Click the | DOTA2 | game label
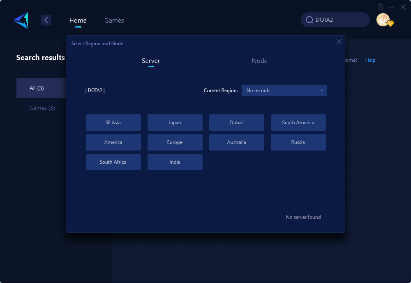 [x=95, y=90]
